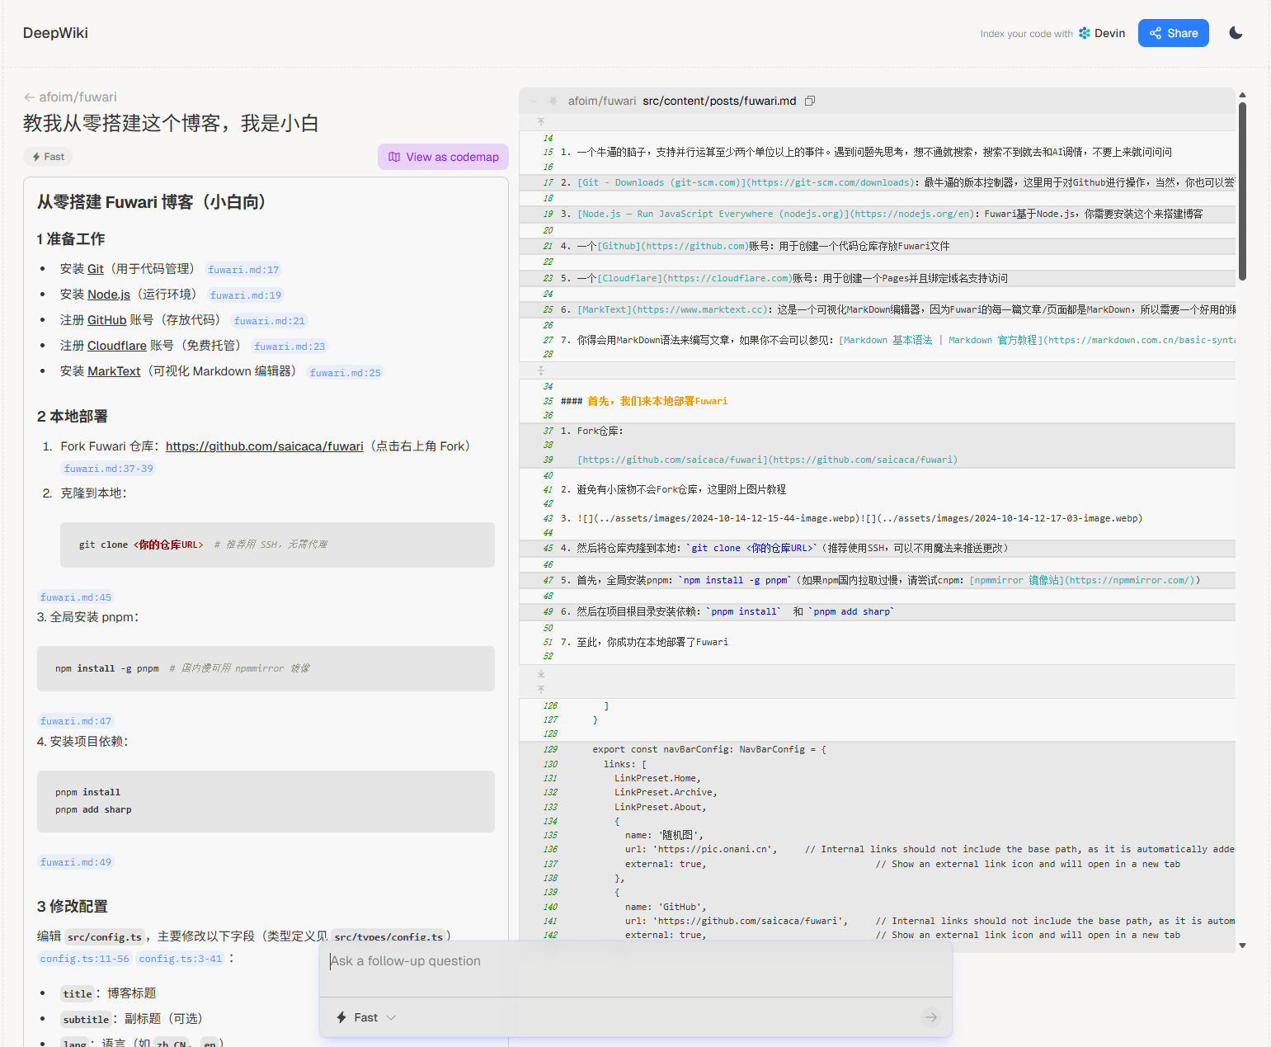This screenshot has width=1271, height=1047.
Task: Click the DeepWiki logo
Action: click(x=55, y=33)
